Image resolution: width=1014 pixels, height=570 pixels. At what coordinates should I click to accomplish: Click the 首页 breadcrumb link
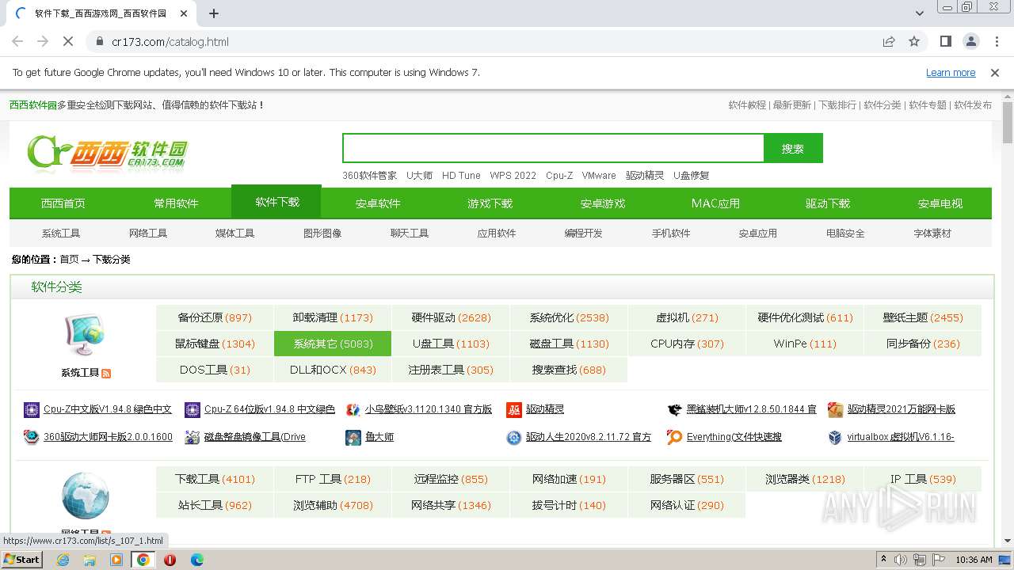(x=69, y=260)
